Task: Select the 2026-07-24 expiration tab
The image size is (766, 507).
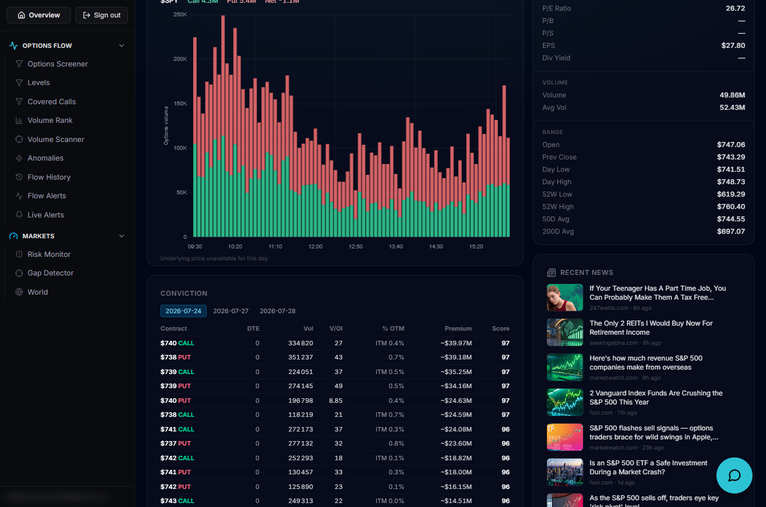Action: point(184,311)
